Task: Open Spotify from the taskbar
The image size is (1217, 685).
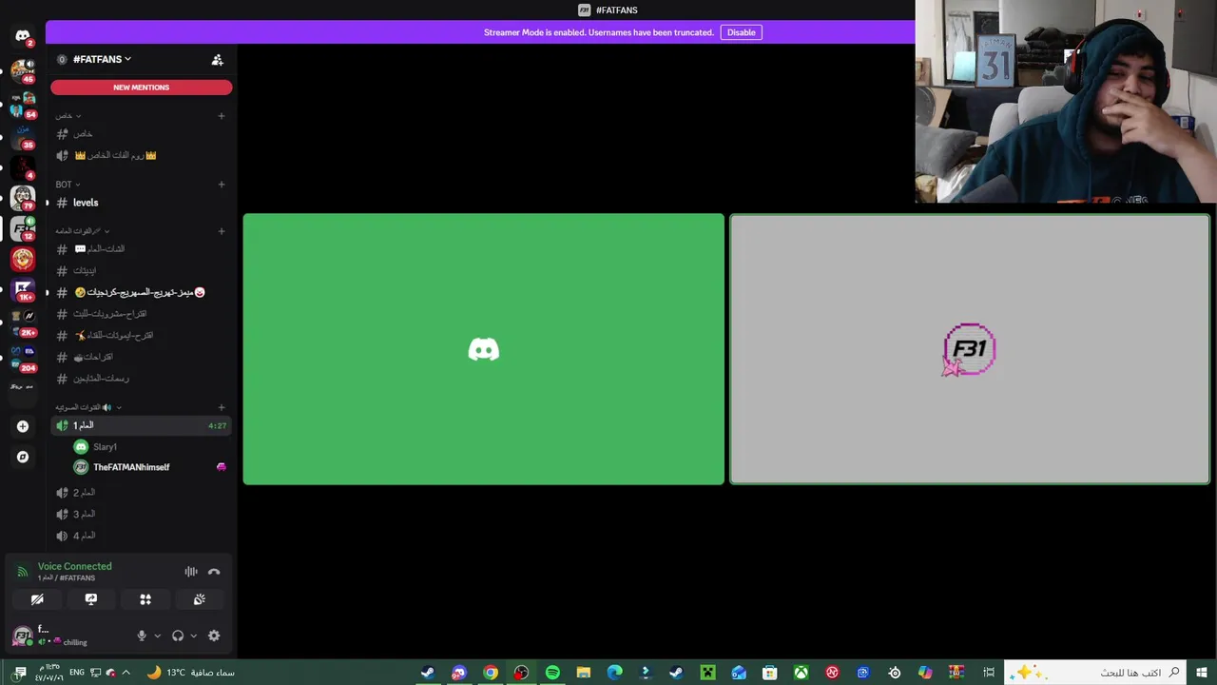Action: point(552,673)
